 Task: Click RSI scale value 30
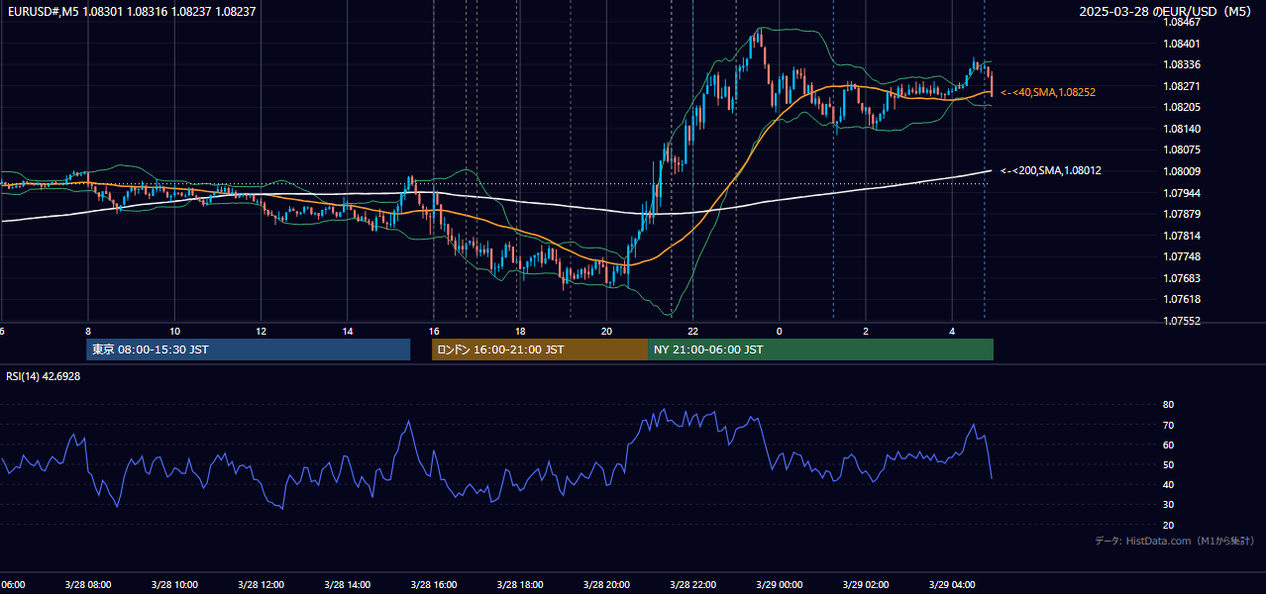(x=1168, y=505)
